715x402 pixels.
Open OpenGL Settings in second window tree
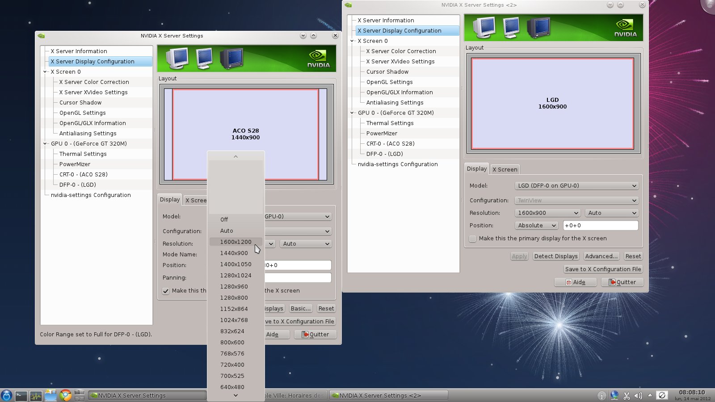tap(390, 82)
